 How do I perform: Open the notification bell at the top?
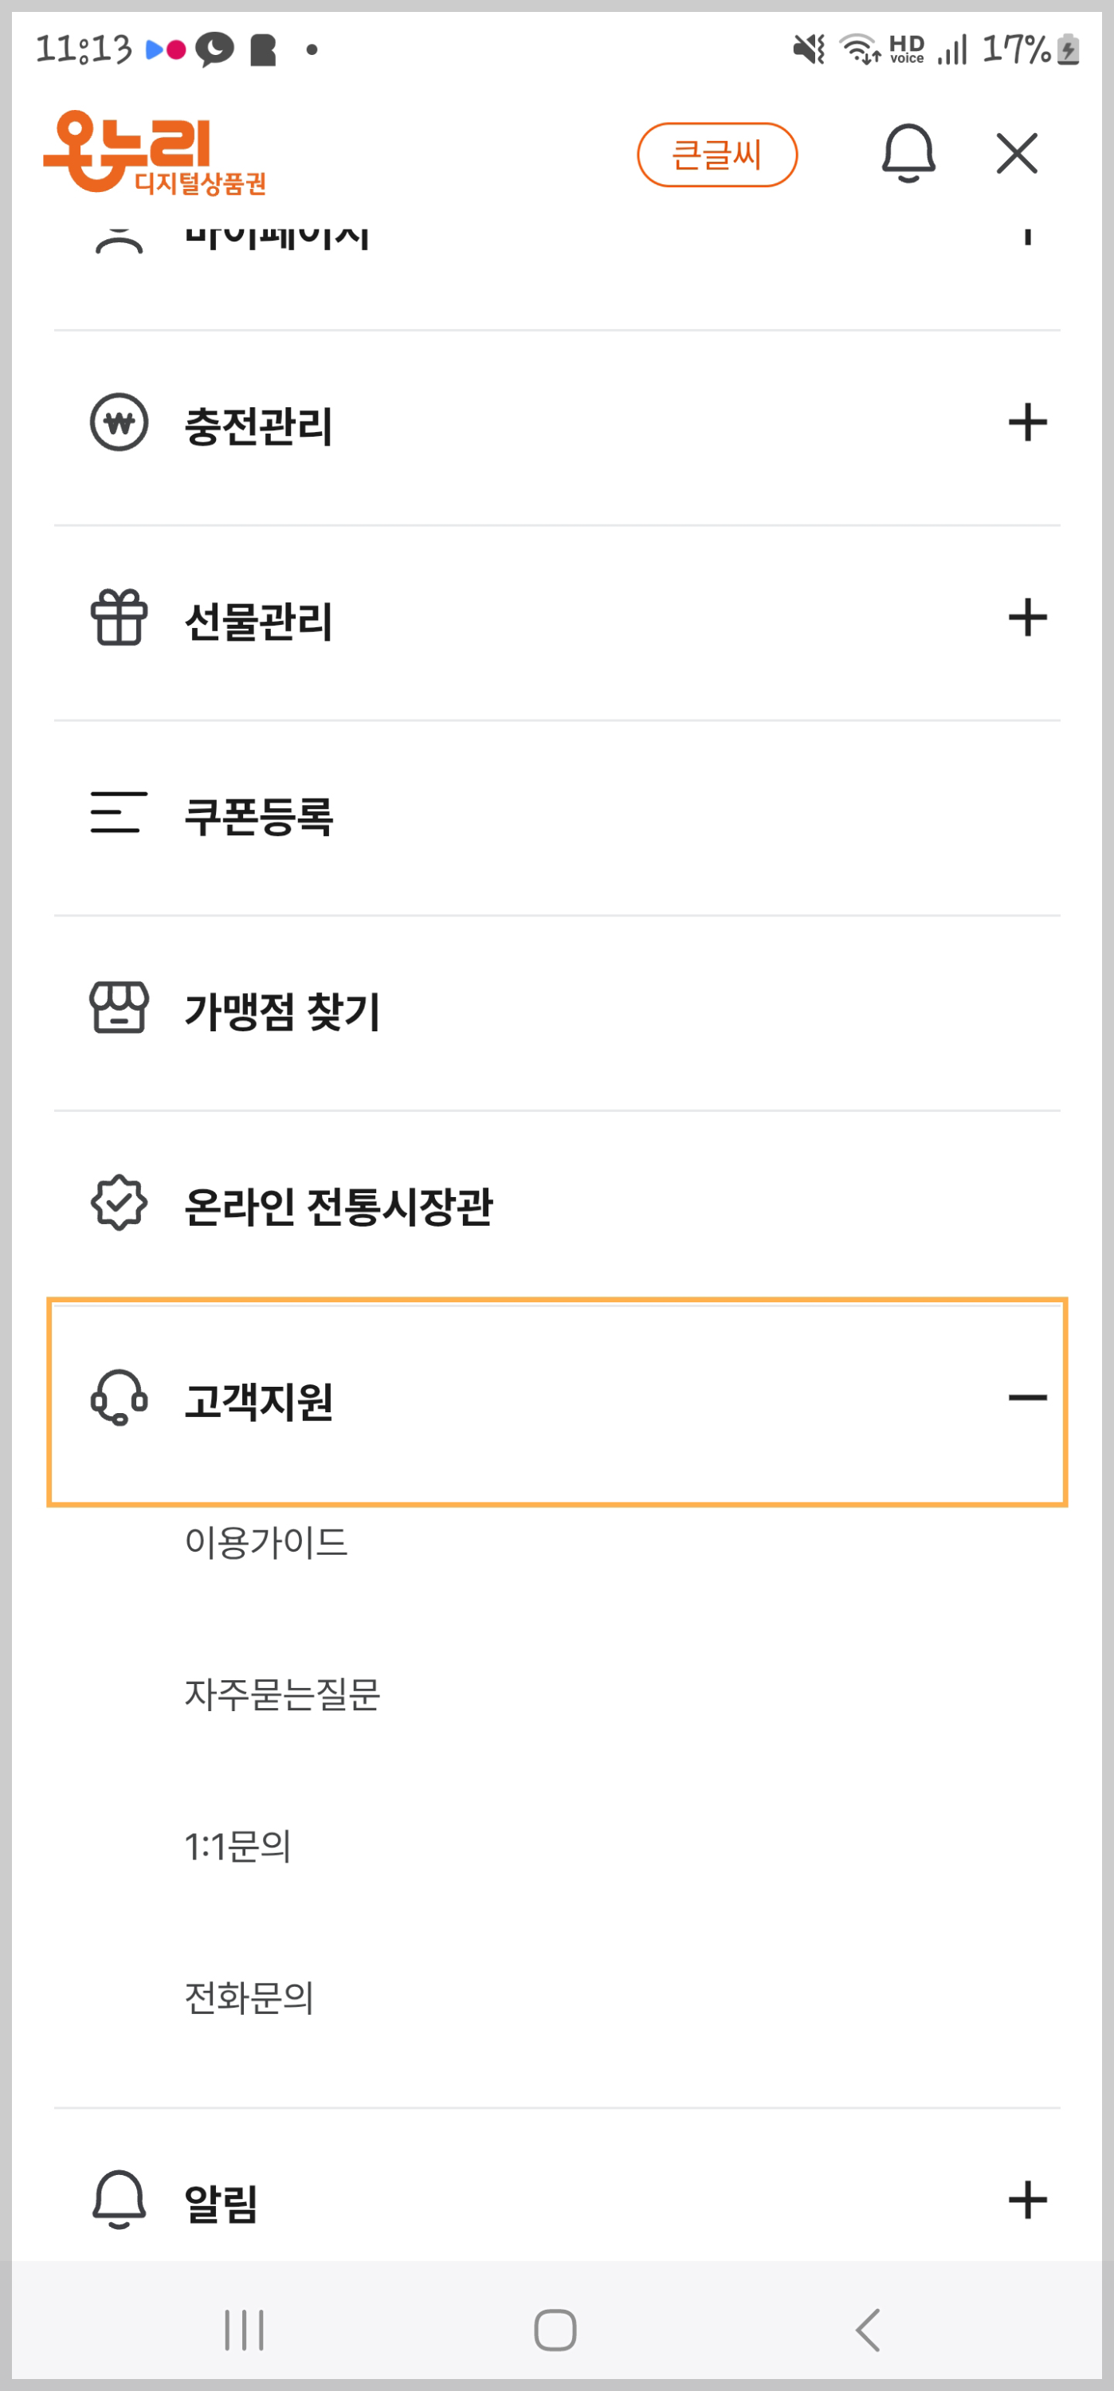click(909, 153)
